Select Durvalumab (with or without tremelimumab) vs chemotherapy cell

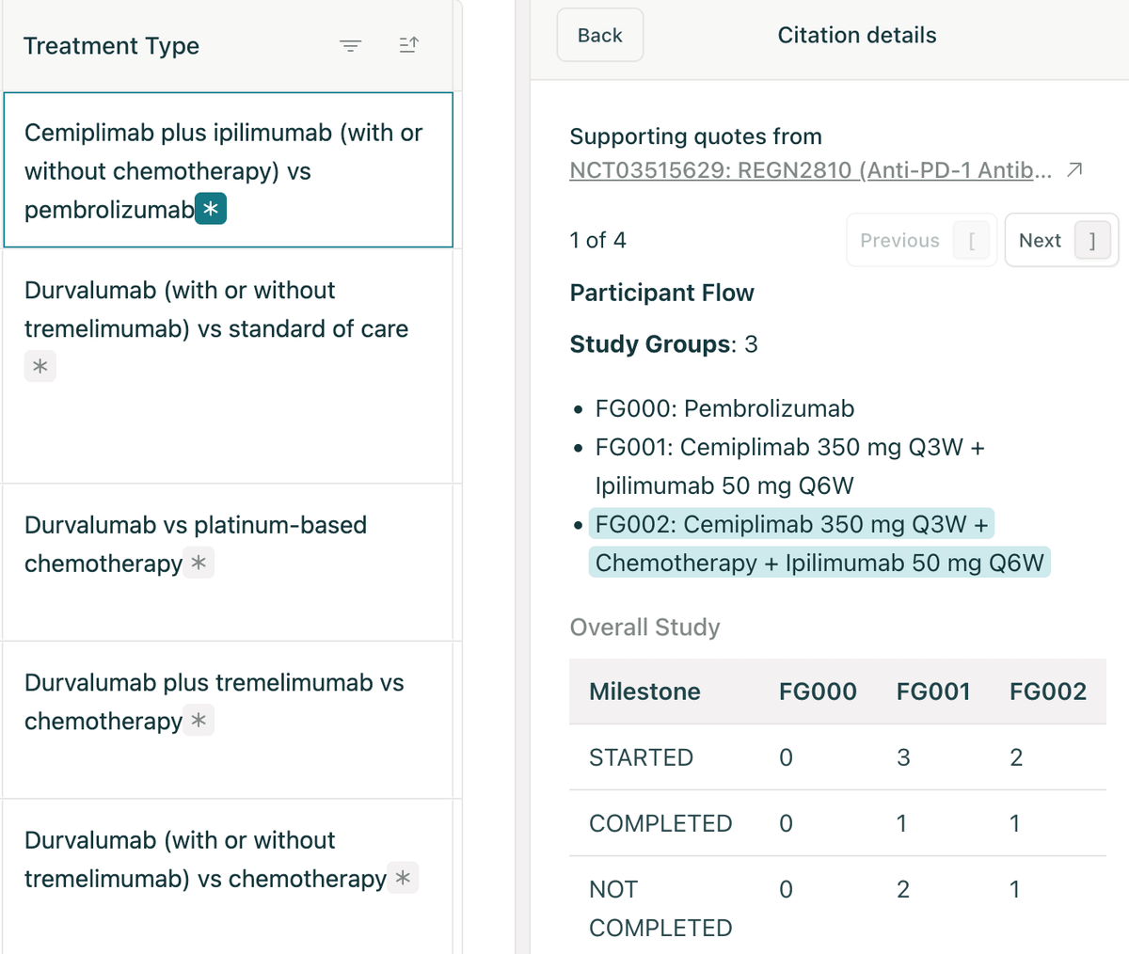tap(229, 877)
